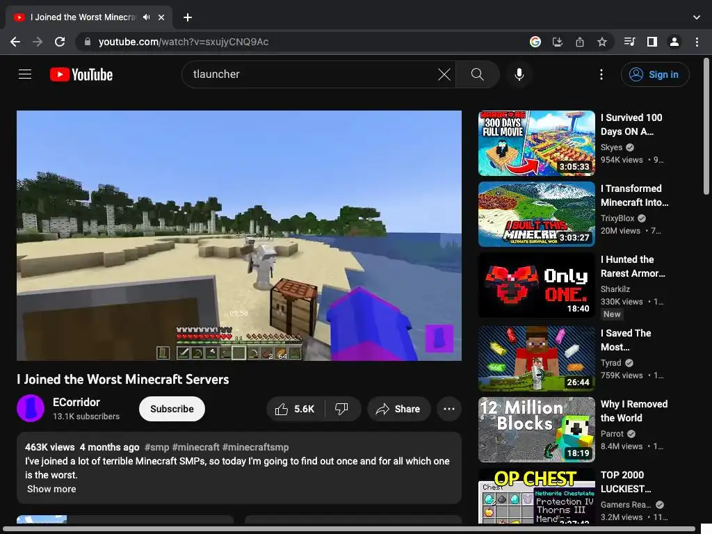Share this page from address bar
The image size is (712, 534).
tap(580, 42)
